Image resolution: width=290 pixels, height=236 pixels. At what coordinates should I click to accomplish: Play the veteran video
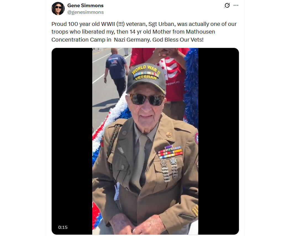coord(145,141)
